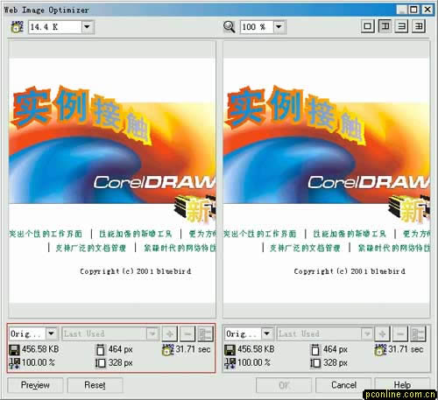Viewport: 438px width, 400px height.
Task: Click the Preview button
Action: [35, 385]
